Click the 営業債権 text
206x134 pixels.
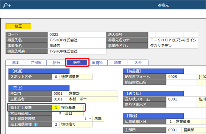[183, 122]
